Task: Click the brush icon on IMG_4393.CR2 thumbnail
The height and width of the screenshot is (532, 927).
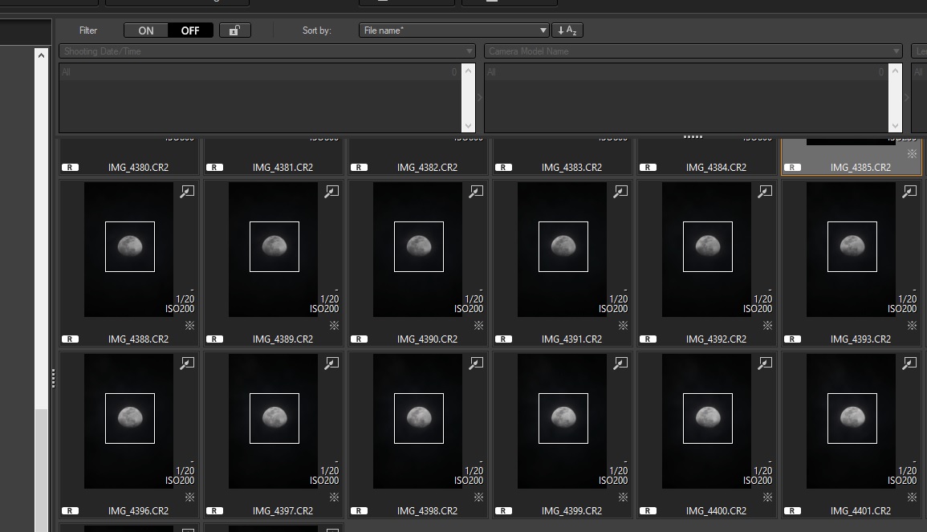Action: coord(909,192)
